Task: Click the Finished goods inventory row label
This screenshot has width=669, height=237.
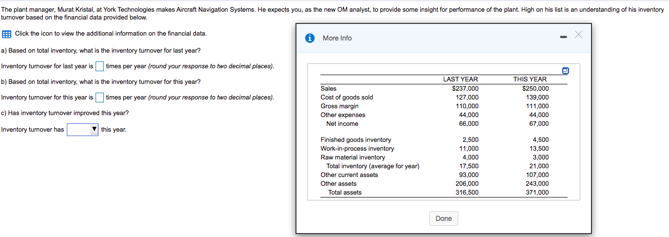Action: pos(355,140)
